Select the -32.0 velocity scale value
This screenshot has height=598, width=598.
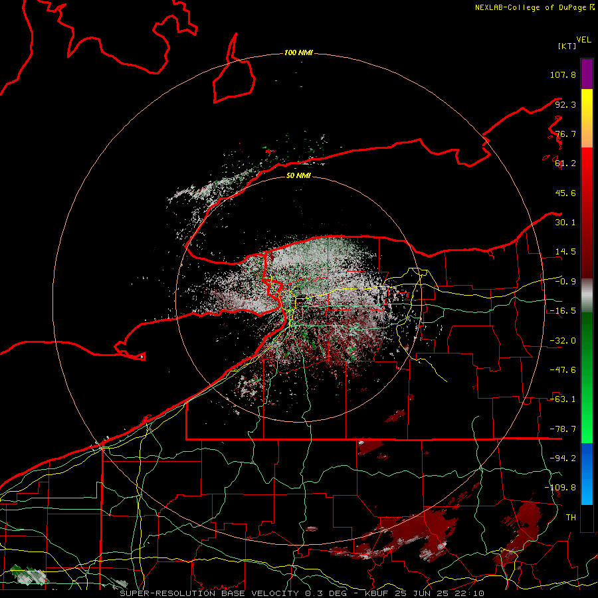coord(563,341)
